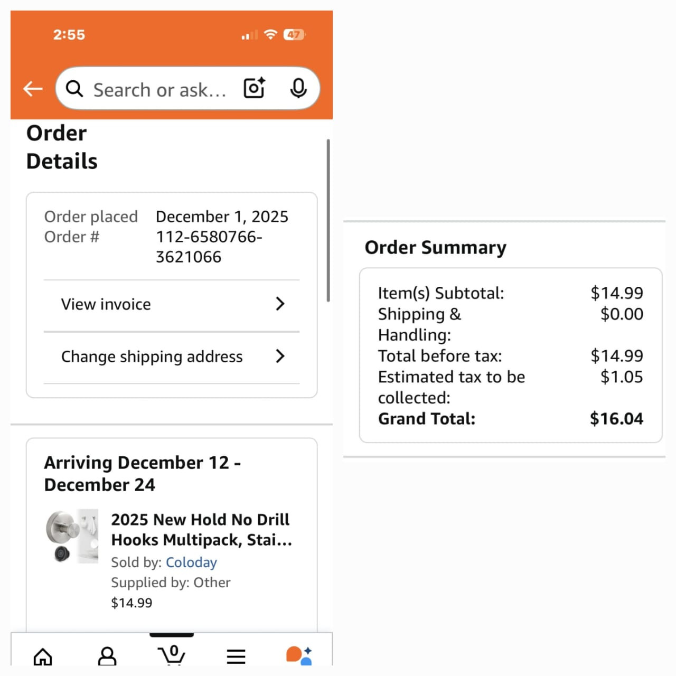
Task: Tap the battery status indicator
Action: [294, 35]
